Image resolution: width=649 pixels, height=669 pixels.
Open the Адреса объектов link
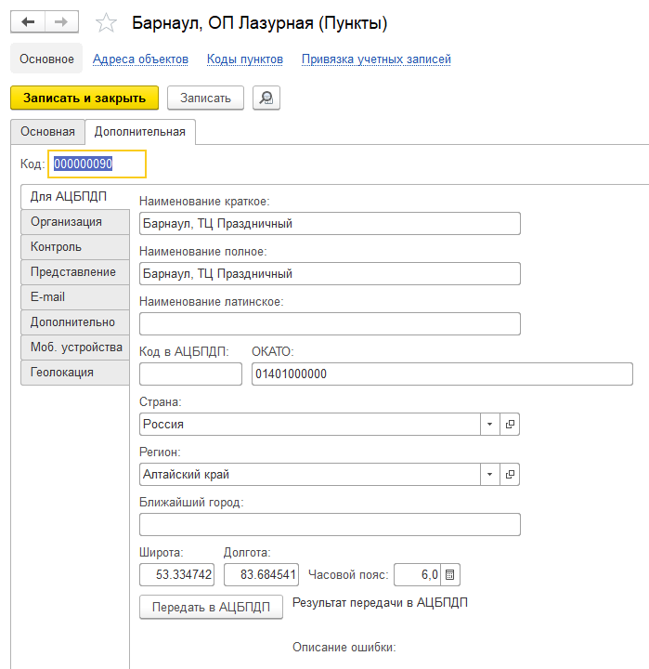[x=140, y=59]
